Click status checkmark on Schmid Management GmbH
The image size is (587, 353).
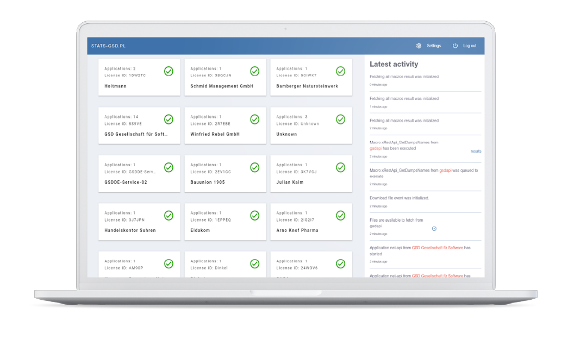[x=254, y=71]
